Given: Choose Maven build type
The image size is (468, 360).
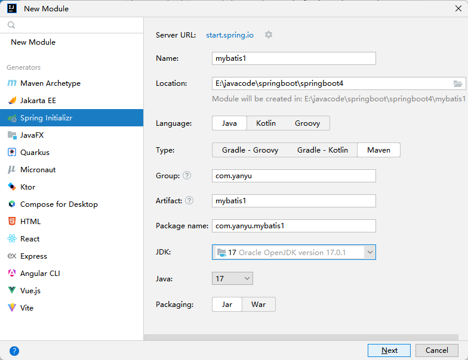Looking at the screenshot, I should point(378,150).
